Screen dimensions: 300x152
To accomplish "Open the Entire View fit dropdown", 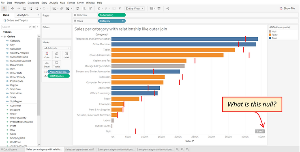I will pos(135,8).
